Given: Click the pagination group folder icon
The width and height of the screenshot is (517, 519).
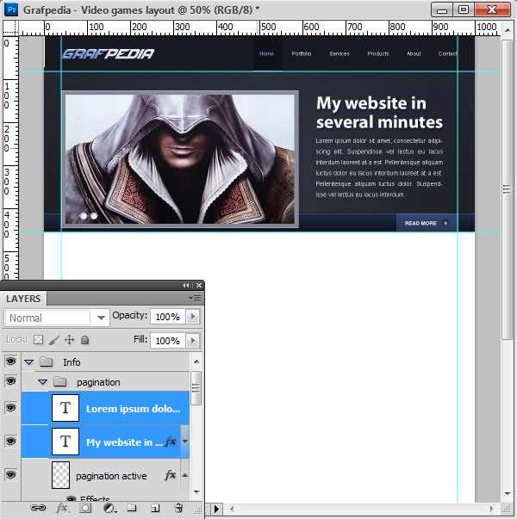Looking at the screenshot, I should coord(60,381).
